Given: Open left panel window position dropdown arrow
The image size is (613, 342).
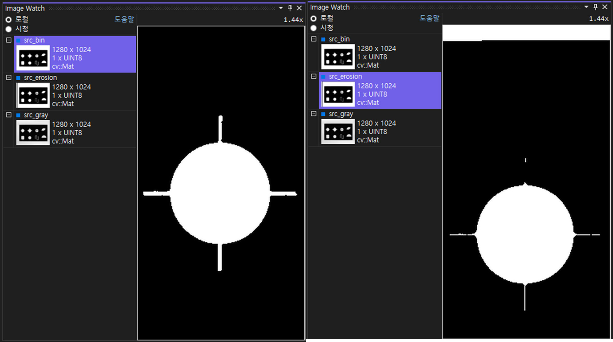Looking at the screenshot, I should (281, 8).
